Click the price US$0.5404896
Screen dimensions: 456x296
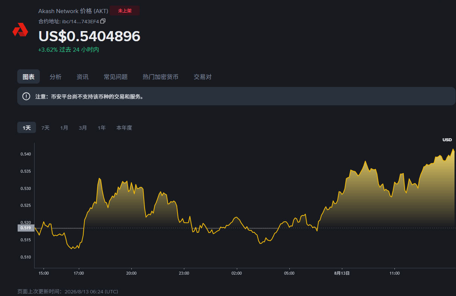89,36
